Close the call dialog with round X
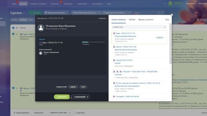The width and height of the screenshot is (207, 116). [x=172, y=15]
